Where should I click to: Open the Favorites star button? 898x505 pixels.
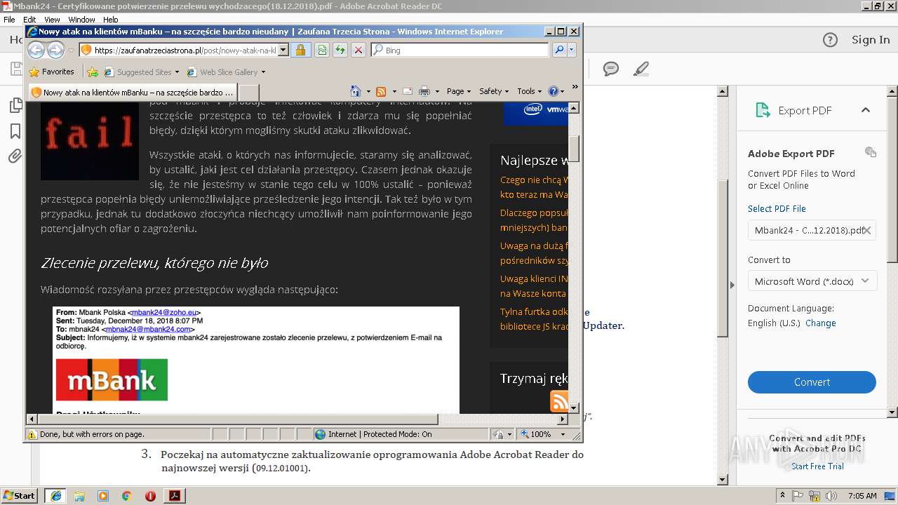(52, 72)
